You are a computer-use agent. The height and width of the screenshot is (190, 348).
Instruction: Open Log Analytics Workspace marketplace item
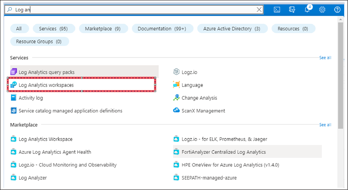tap(46, 139)
